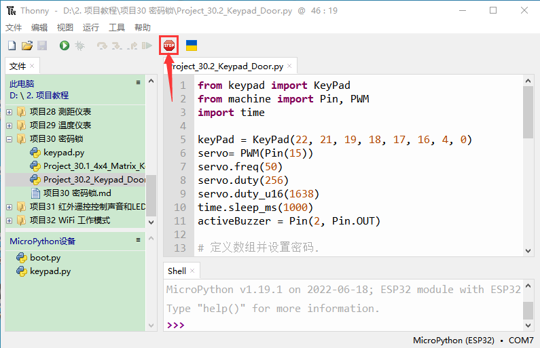Open the 工具 menu
540x348 pixels.
click(x=117, y=28)
